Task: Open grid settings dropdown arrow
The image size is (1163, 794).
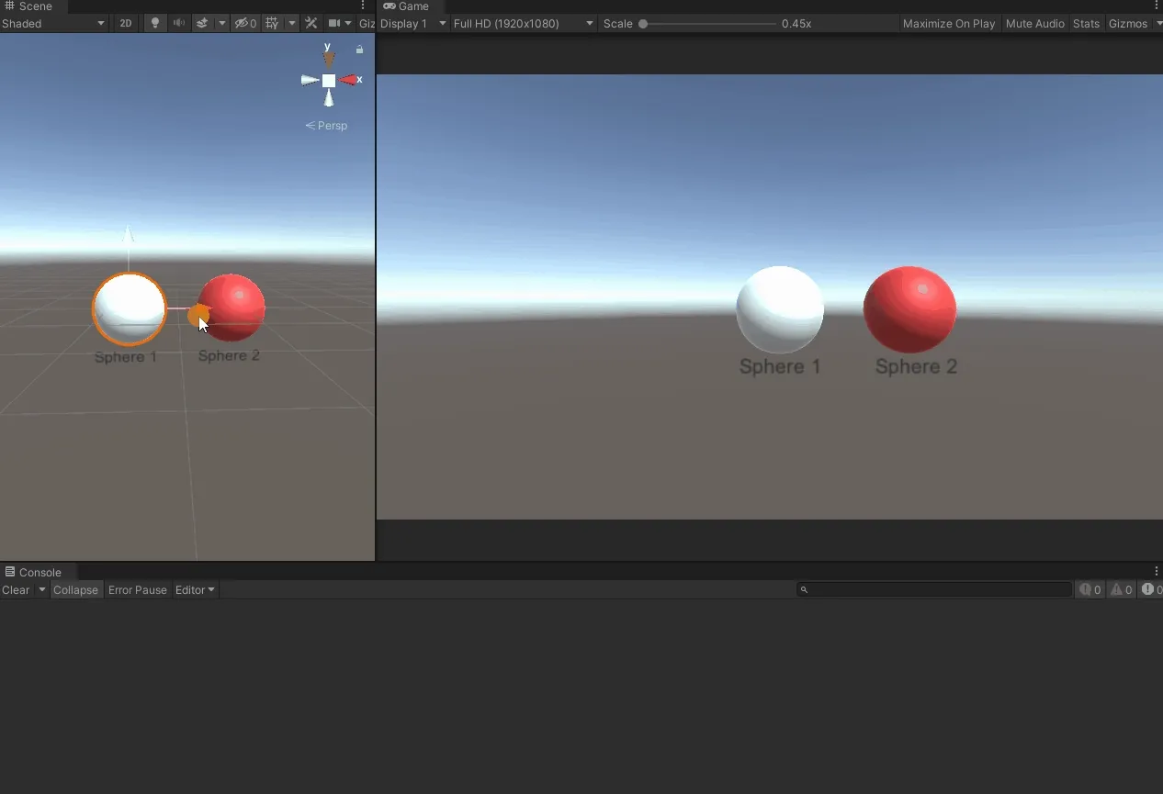Action: tap(292, 23)
